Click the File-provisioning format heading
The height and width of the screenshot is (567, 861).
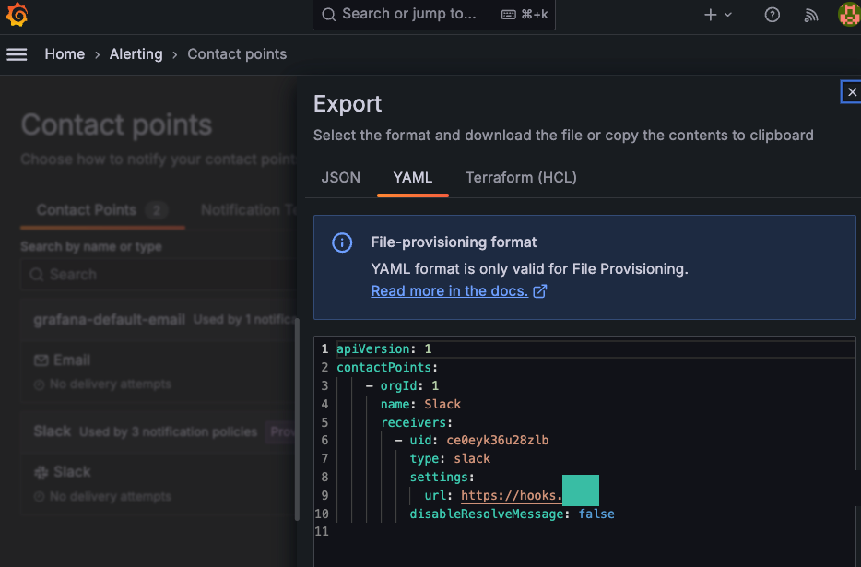tap(454, 242)
